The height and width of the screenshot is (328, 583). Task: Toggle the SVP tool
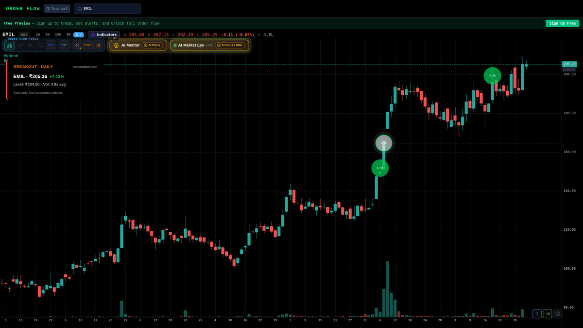pyautogui.click(x=51, y=45)
